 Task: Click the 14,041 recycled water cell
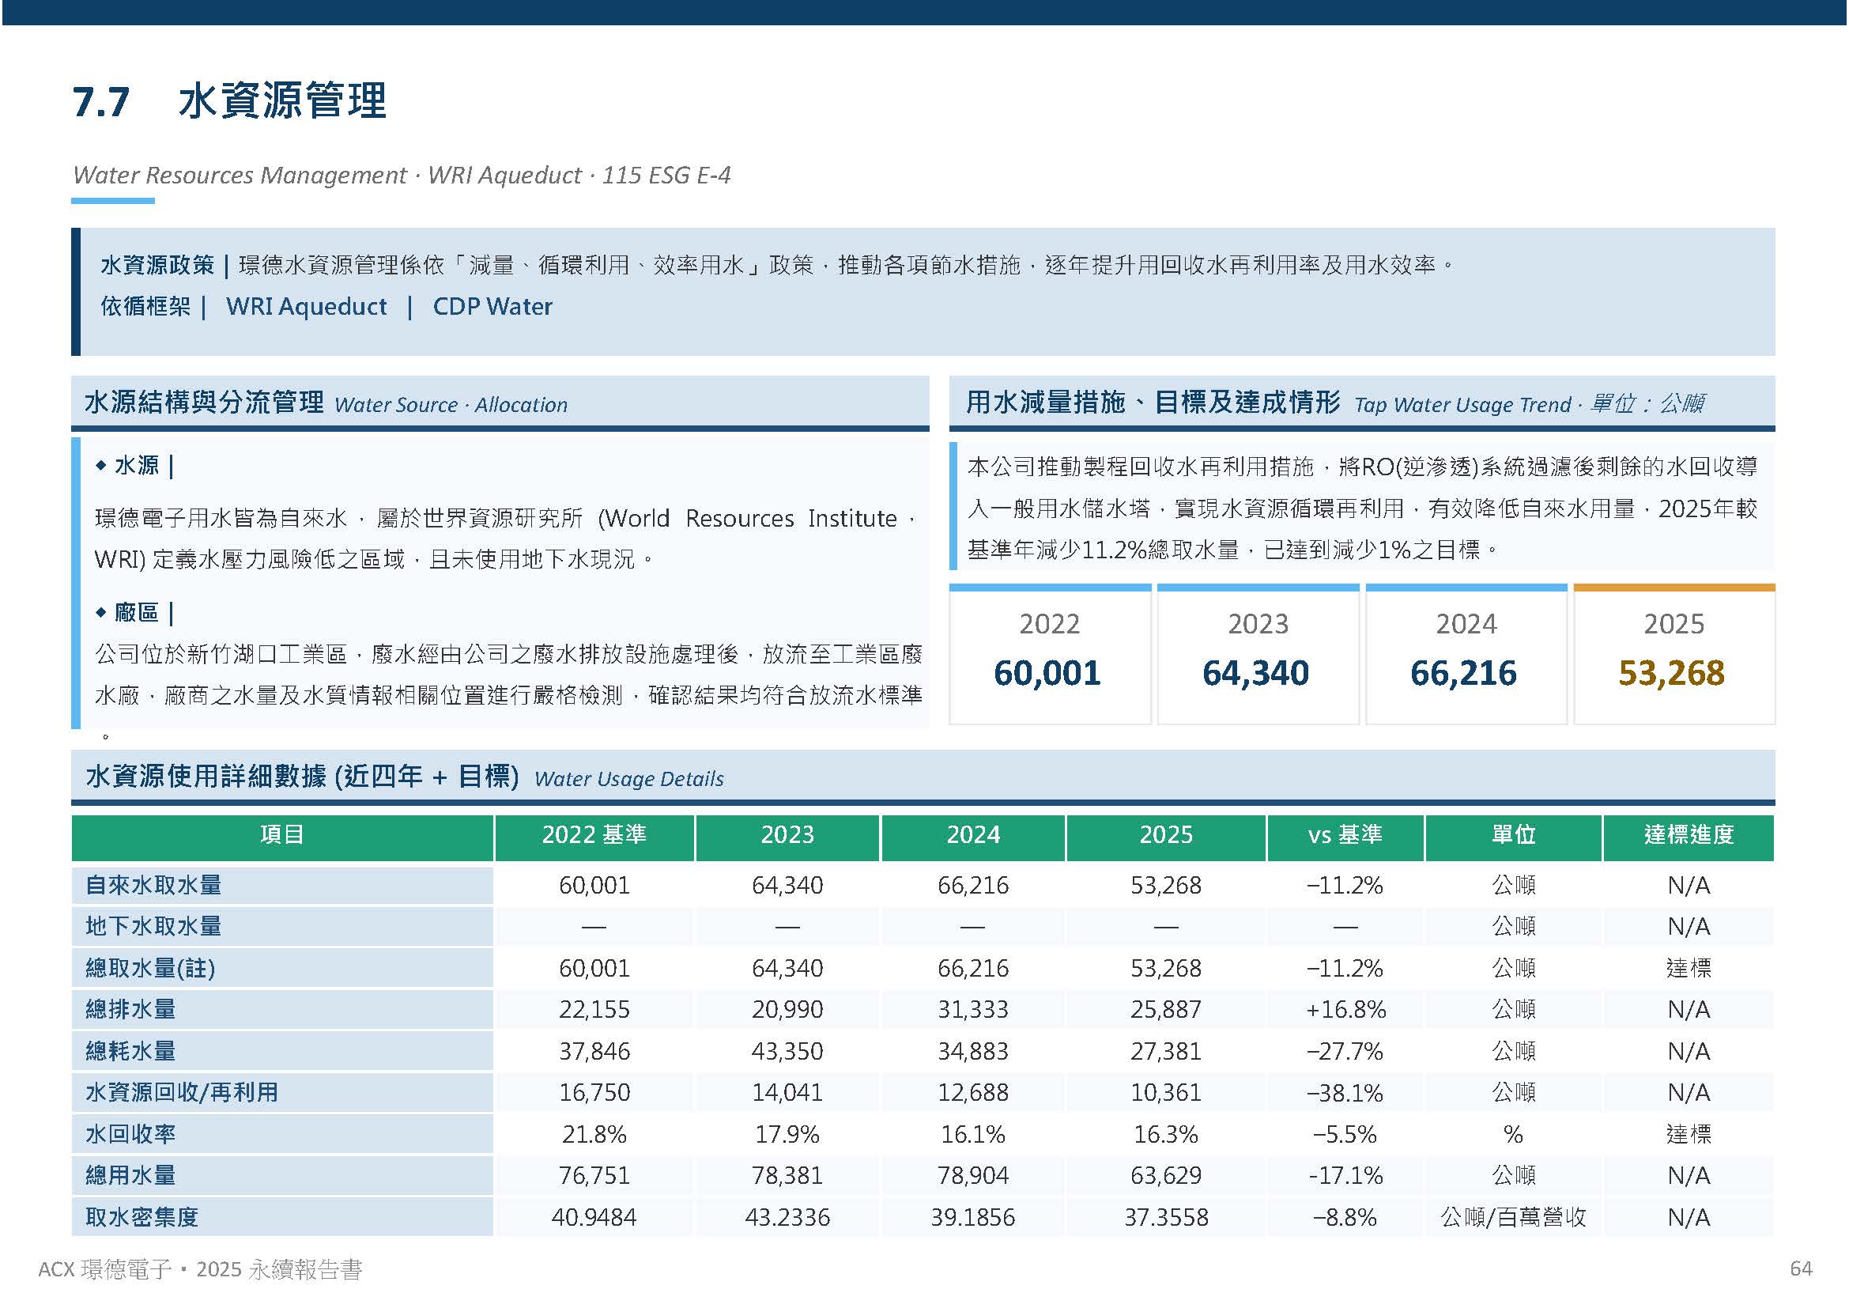[x=787, y=1093]
